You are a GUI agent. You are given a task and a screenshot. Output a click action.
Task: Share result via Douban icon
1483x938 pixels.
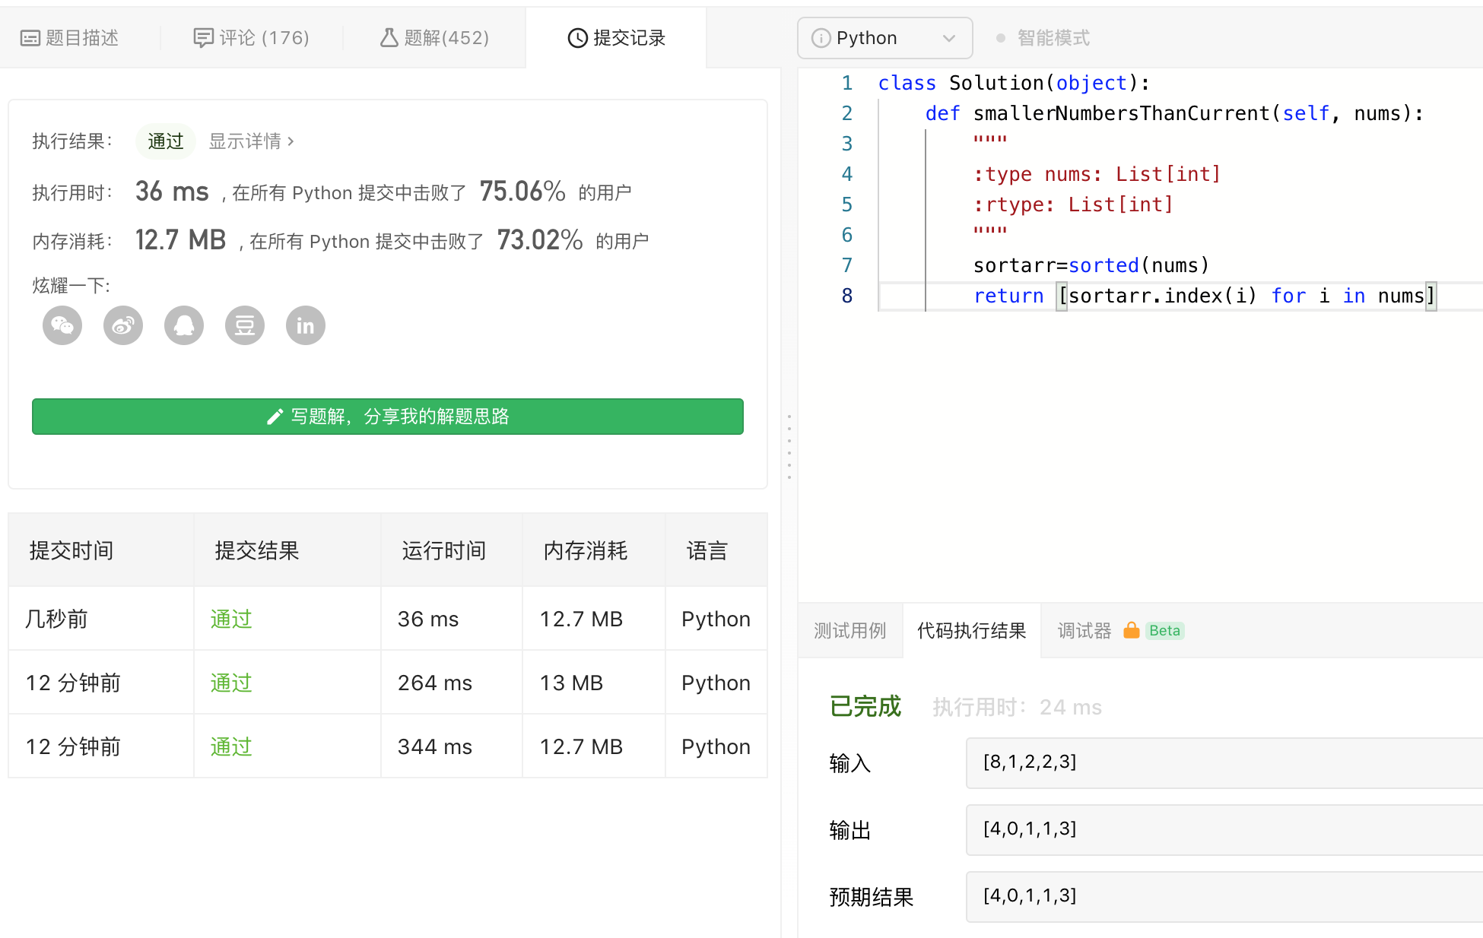click(245, 326)
